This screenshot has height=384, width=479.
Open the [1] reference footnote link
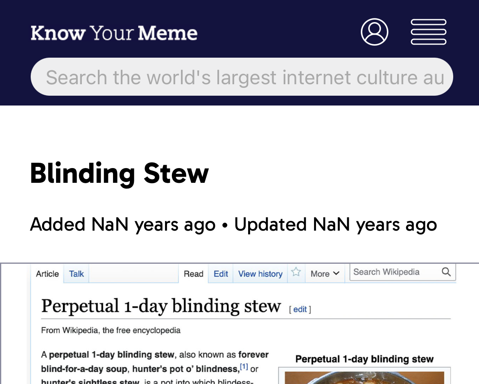pos(244,367)
